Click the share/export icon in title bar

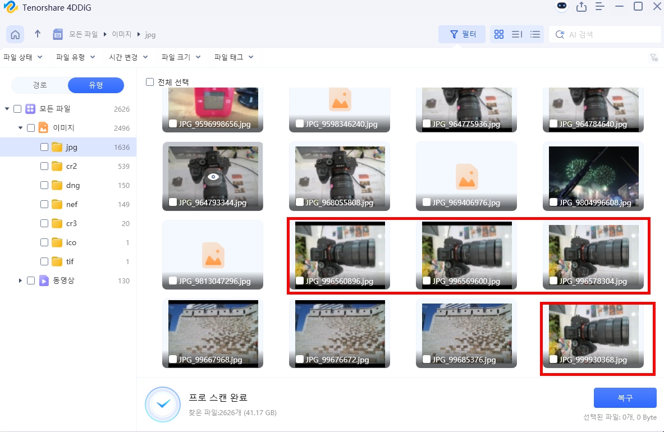(x=581, y=7)
